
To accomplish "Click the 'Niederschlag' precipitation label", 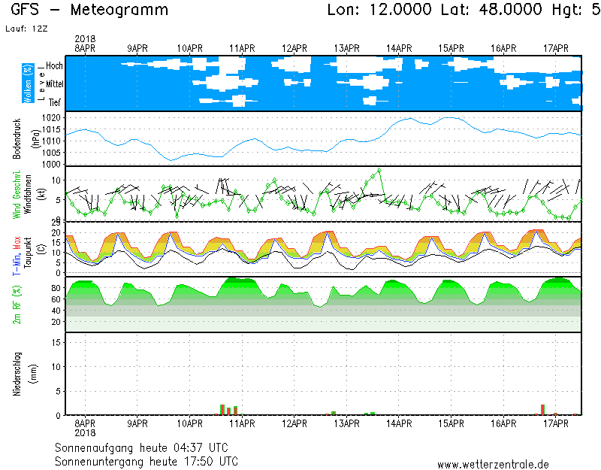I will (x=17, y=374).
